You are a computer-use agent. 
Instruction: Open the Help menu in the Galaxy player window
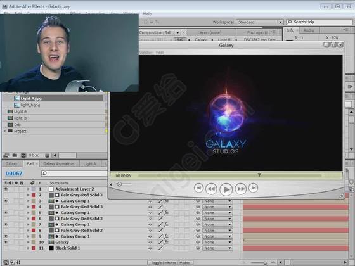pos(160,52)
